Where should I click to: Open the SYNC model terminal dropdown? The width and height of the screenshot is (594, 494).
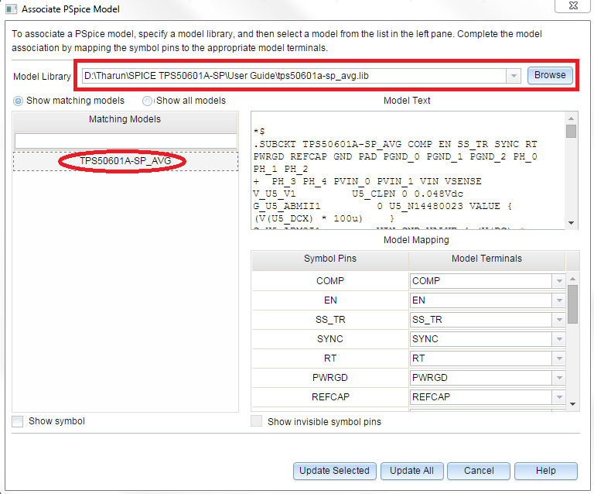point(559,339)
